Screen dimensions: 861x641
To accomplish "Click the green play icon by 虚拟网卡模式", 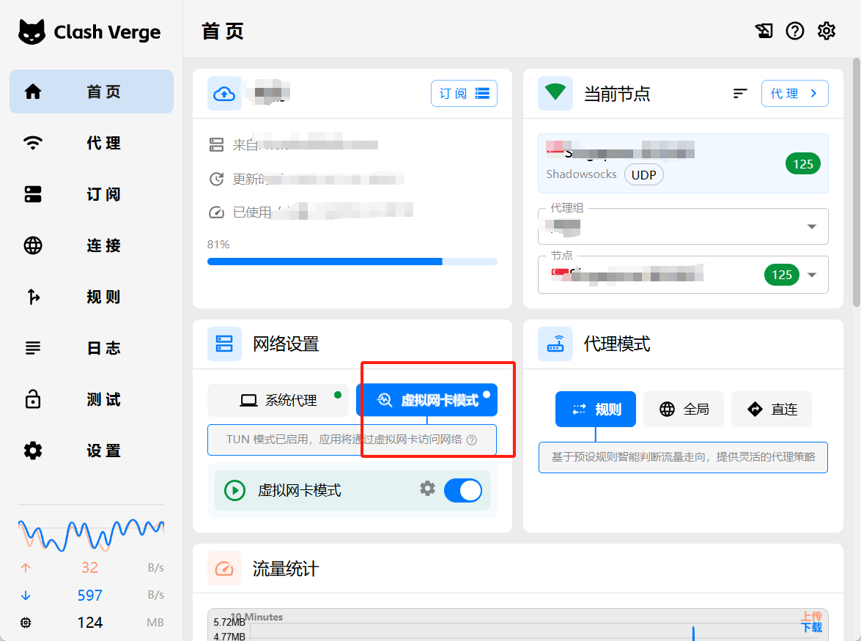I will coord(234,490).
